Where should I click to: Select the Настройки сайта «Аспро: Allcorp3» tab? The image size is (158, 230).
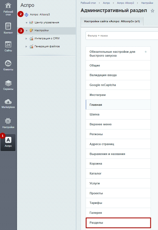[112, 21]
